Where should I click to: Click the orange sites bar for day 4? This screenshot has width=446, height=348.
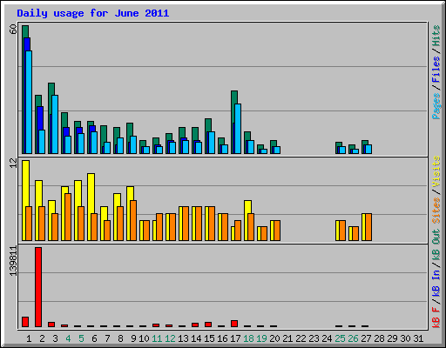[68, 217]
